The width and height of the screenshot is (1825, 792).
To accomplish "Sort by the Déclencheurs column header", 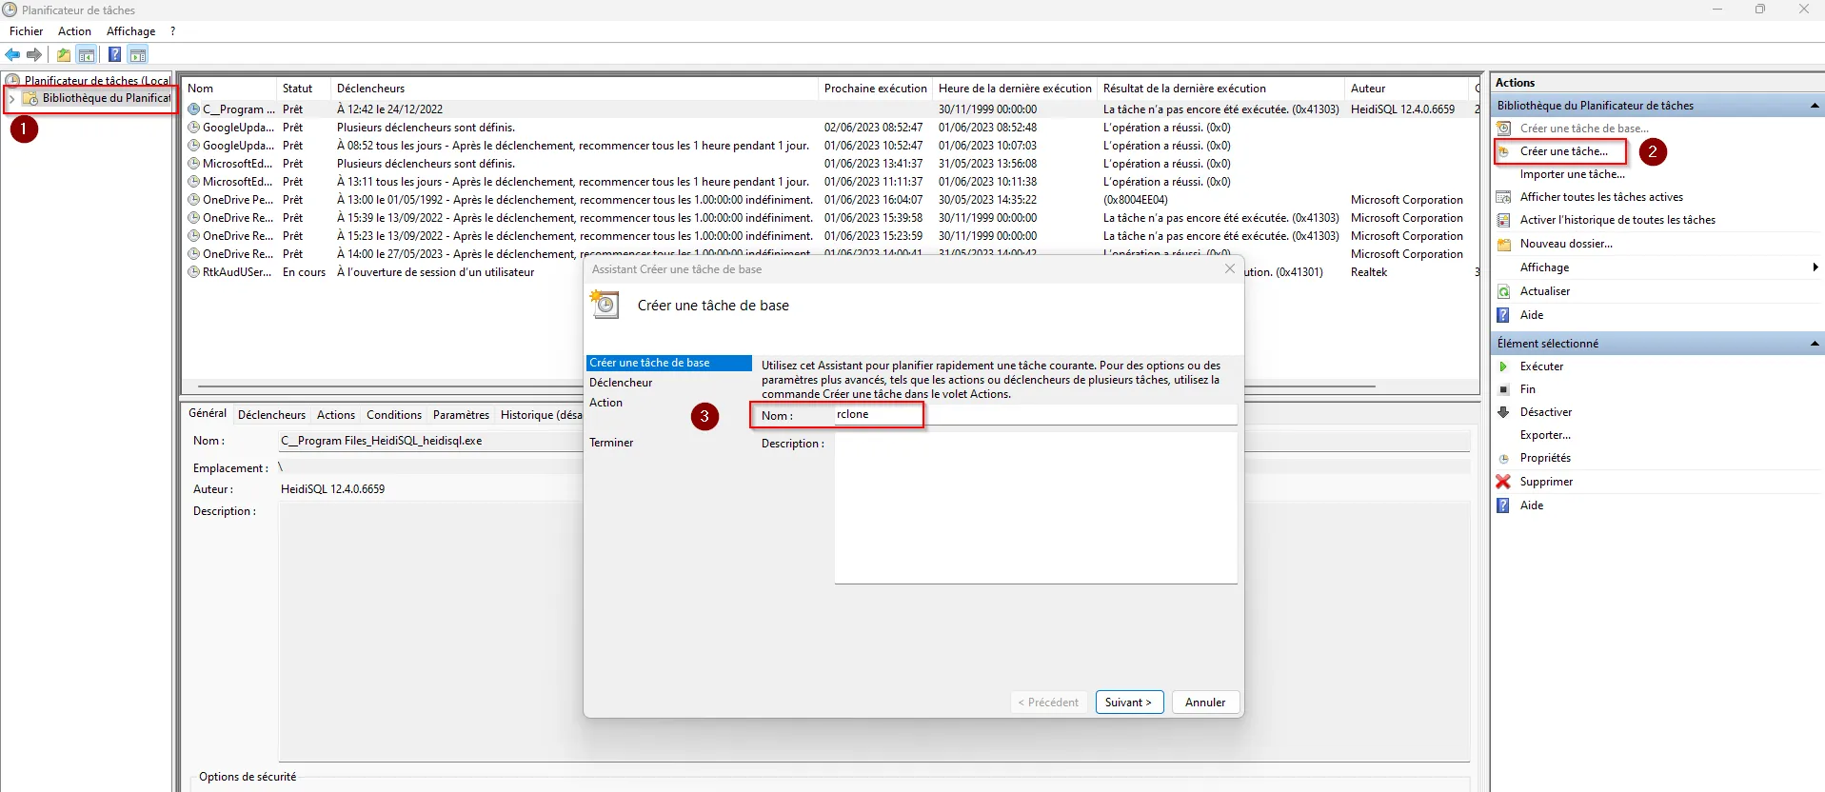I will pos(574,89).
